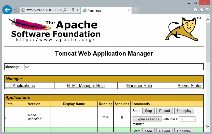Open the Tools gear icon

tap(208, 10)
